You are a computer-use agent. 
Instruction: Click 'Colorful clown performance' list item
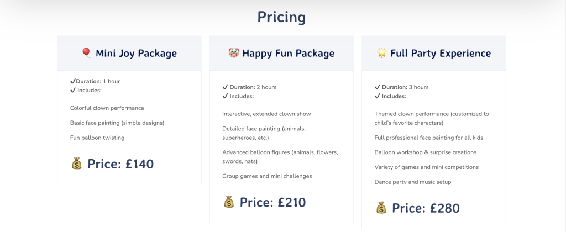pos(107,108)
